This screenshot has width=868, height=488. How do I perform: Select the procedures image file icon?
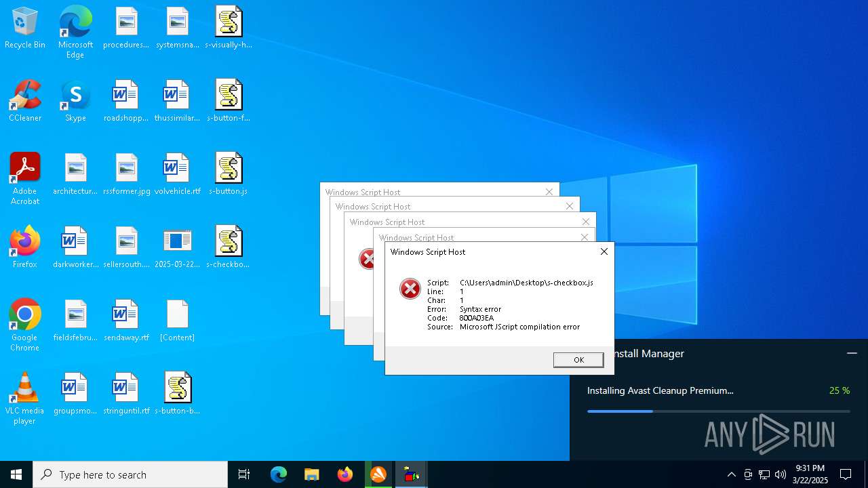pos(126,28)
